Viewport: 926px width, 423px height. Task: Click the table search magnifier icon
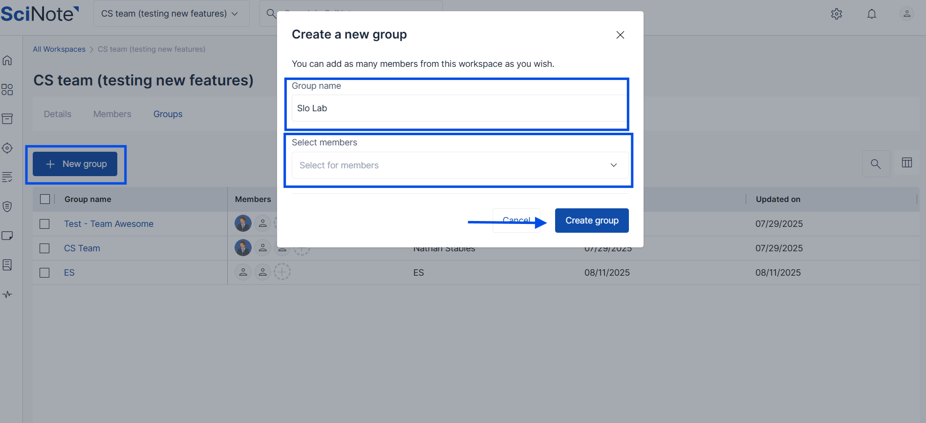click(x=876, y=164)
